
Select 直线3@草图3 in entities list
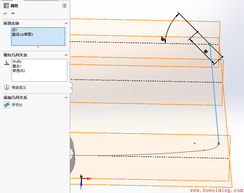[22, 35]
